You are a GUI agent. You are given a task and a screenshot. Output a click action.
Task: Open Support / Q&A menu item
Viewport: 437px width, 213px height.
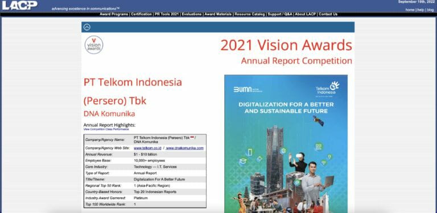(280, 14)
